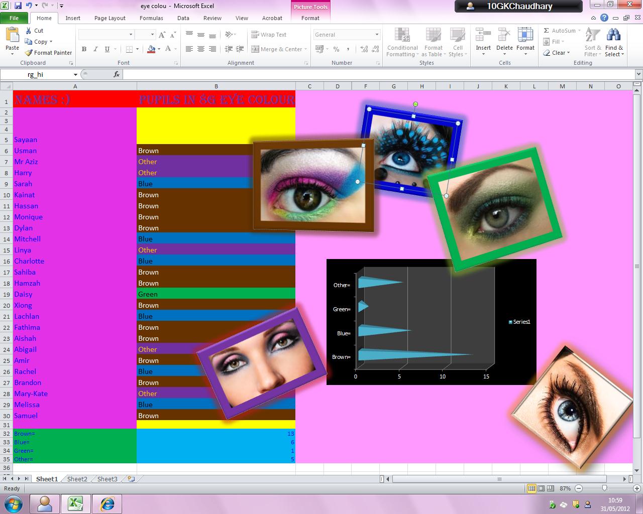Open the Sort & Filter menu
643x514 pixels.
pyautogui.click(x=592, y=43)
